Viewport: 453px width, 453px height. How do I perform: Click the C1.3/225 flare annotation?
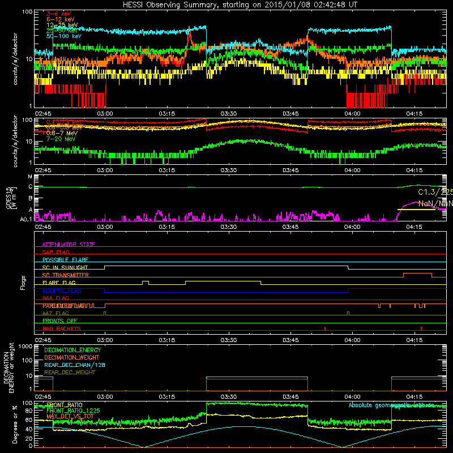coord(435,192)
